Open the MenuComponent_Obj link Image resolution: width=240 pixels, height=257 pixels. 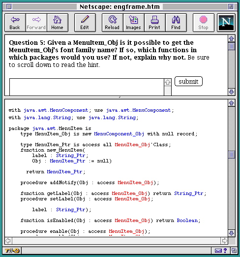click(x=119, y=134)
